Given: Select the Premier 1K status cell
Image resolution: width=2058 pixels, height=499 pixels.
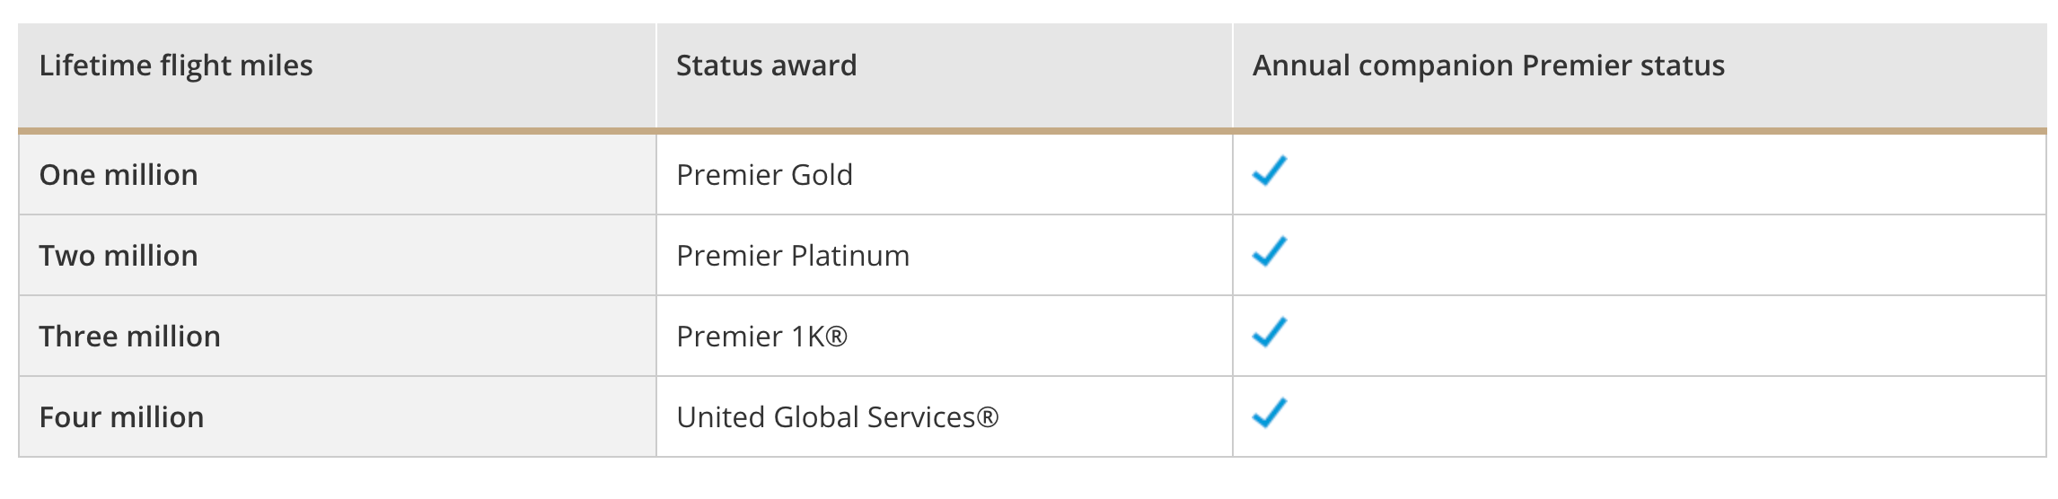Looking at the screenshot, I should 945,336.
